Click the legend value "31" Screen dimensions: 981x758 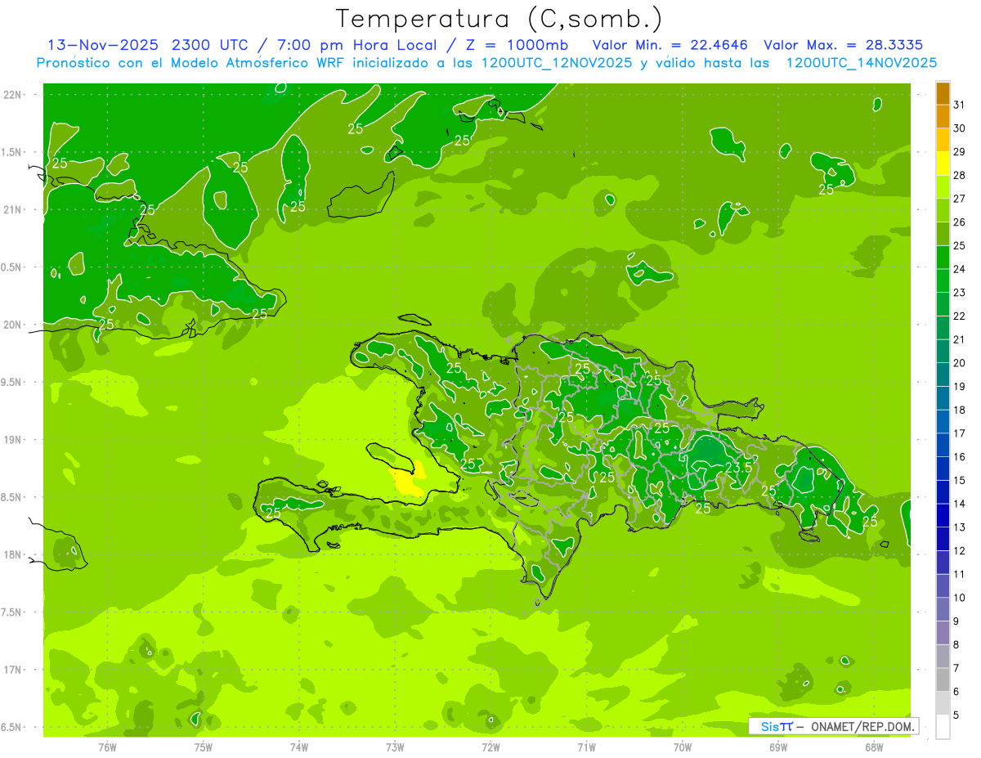pyautogui.click(x=960, y=105)
